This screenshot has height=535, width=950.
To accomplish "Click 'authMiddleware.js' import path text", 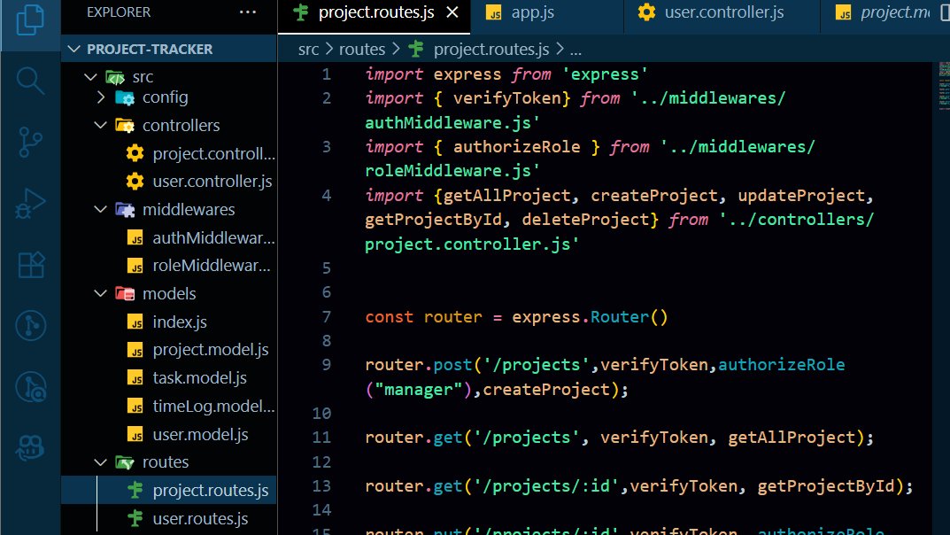I will tap(448, 123).
